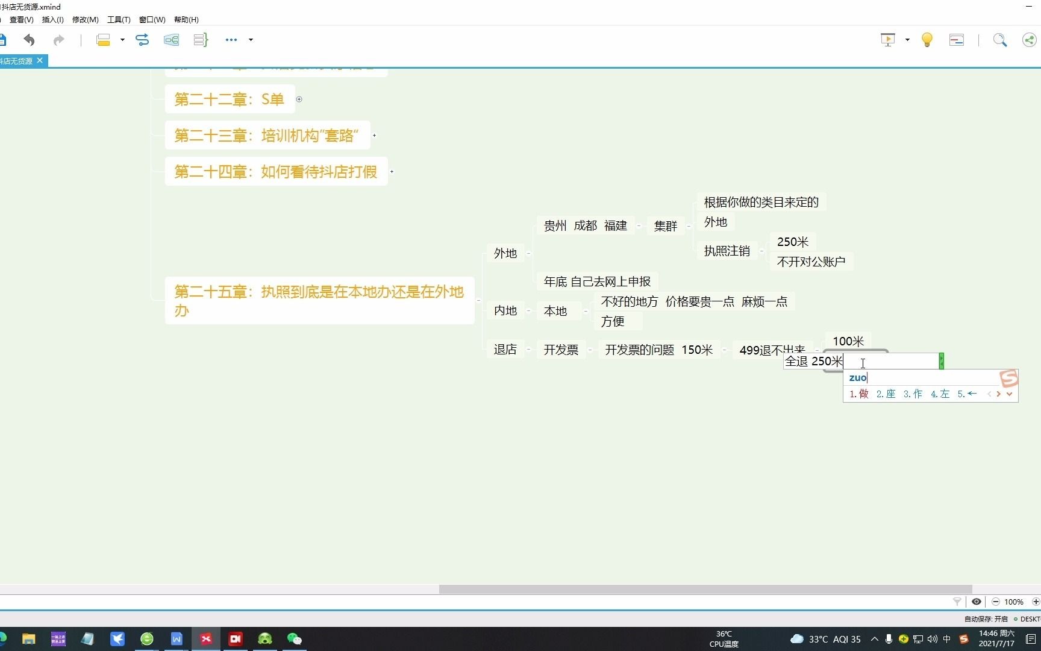The width and height of the screenshot is (1041, 651).
Task: Collapse the 第二十五章 topic branch
Action: (x=478, y=300)
